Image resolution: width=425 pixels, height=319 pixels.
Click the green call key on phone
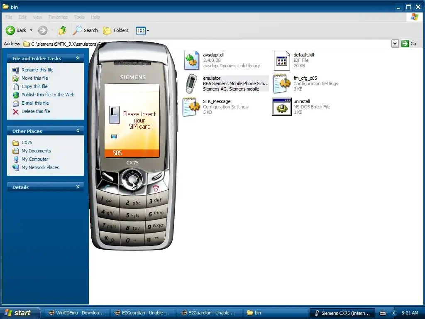[x=107, y=187]
